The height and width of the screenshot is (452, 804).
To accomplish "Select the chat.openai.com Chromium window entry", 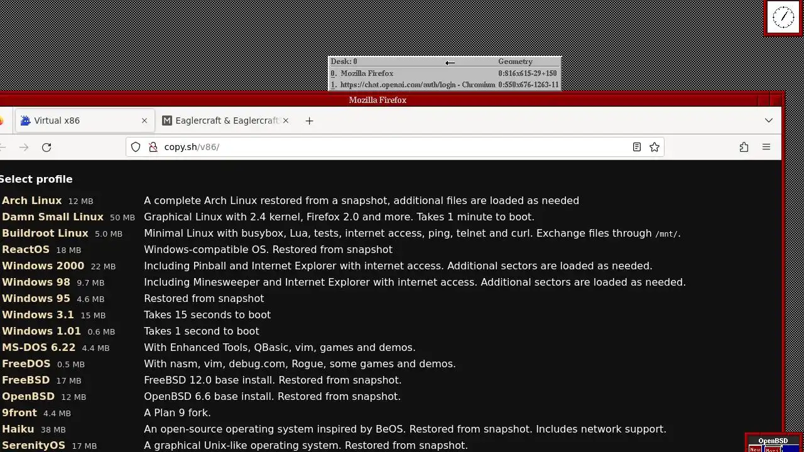I will (444, 85).
